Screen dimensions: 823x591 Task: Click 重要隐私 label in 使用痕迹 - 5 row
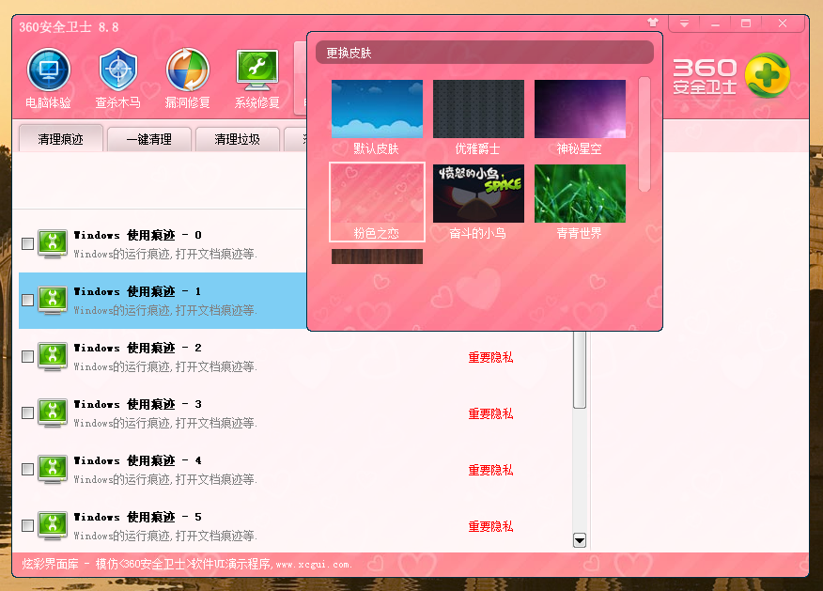point(490,526)
